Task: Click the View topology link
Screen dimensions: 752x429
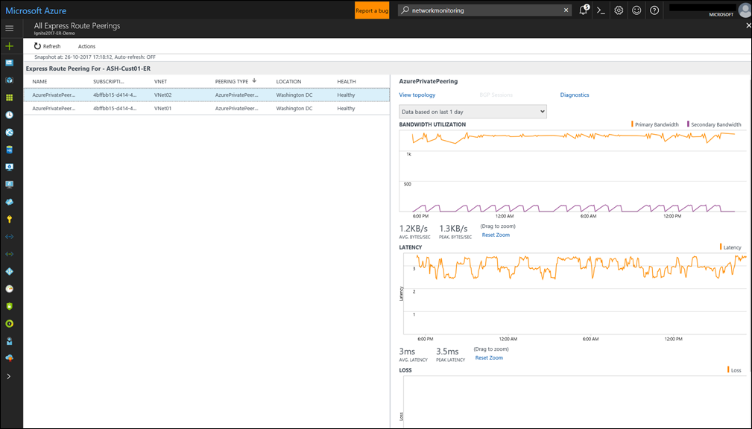Action: tap(417, 95)
